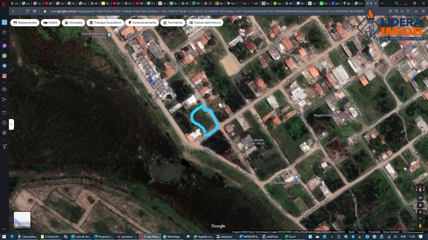The height and width of the screenshot is (240, 428).
Task: Open Telegram from the browser sidebar
Action: 4,66
